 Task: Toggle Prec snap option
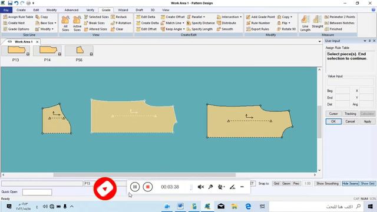click(296, 183)
